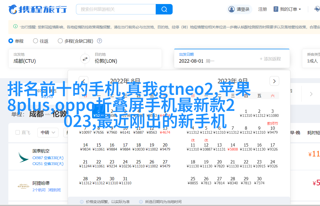Click 添加返程 to add a return date
The height and width of the screenshot is (206, 320).
point(270,59)
